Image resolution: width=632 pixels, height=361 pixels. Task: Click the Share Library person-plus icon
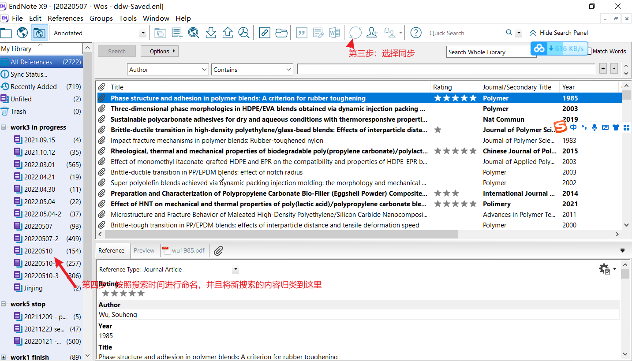[x=372, y=33]
